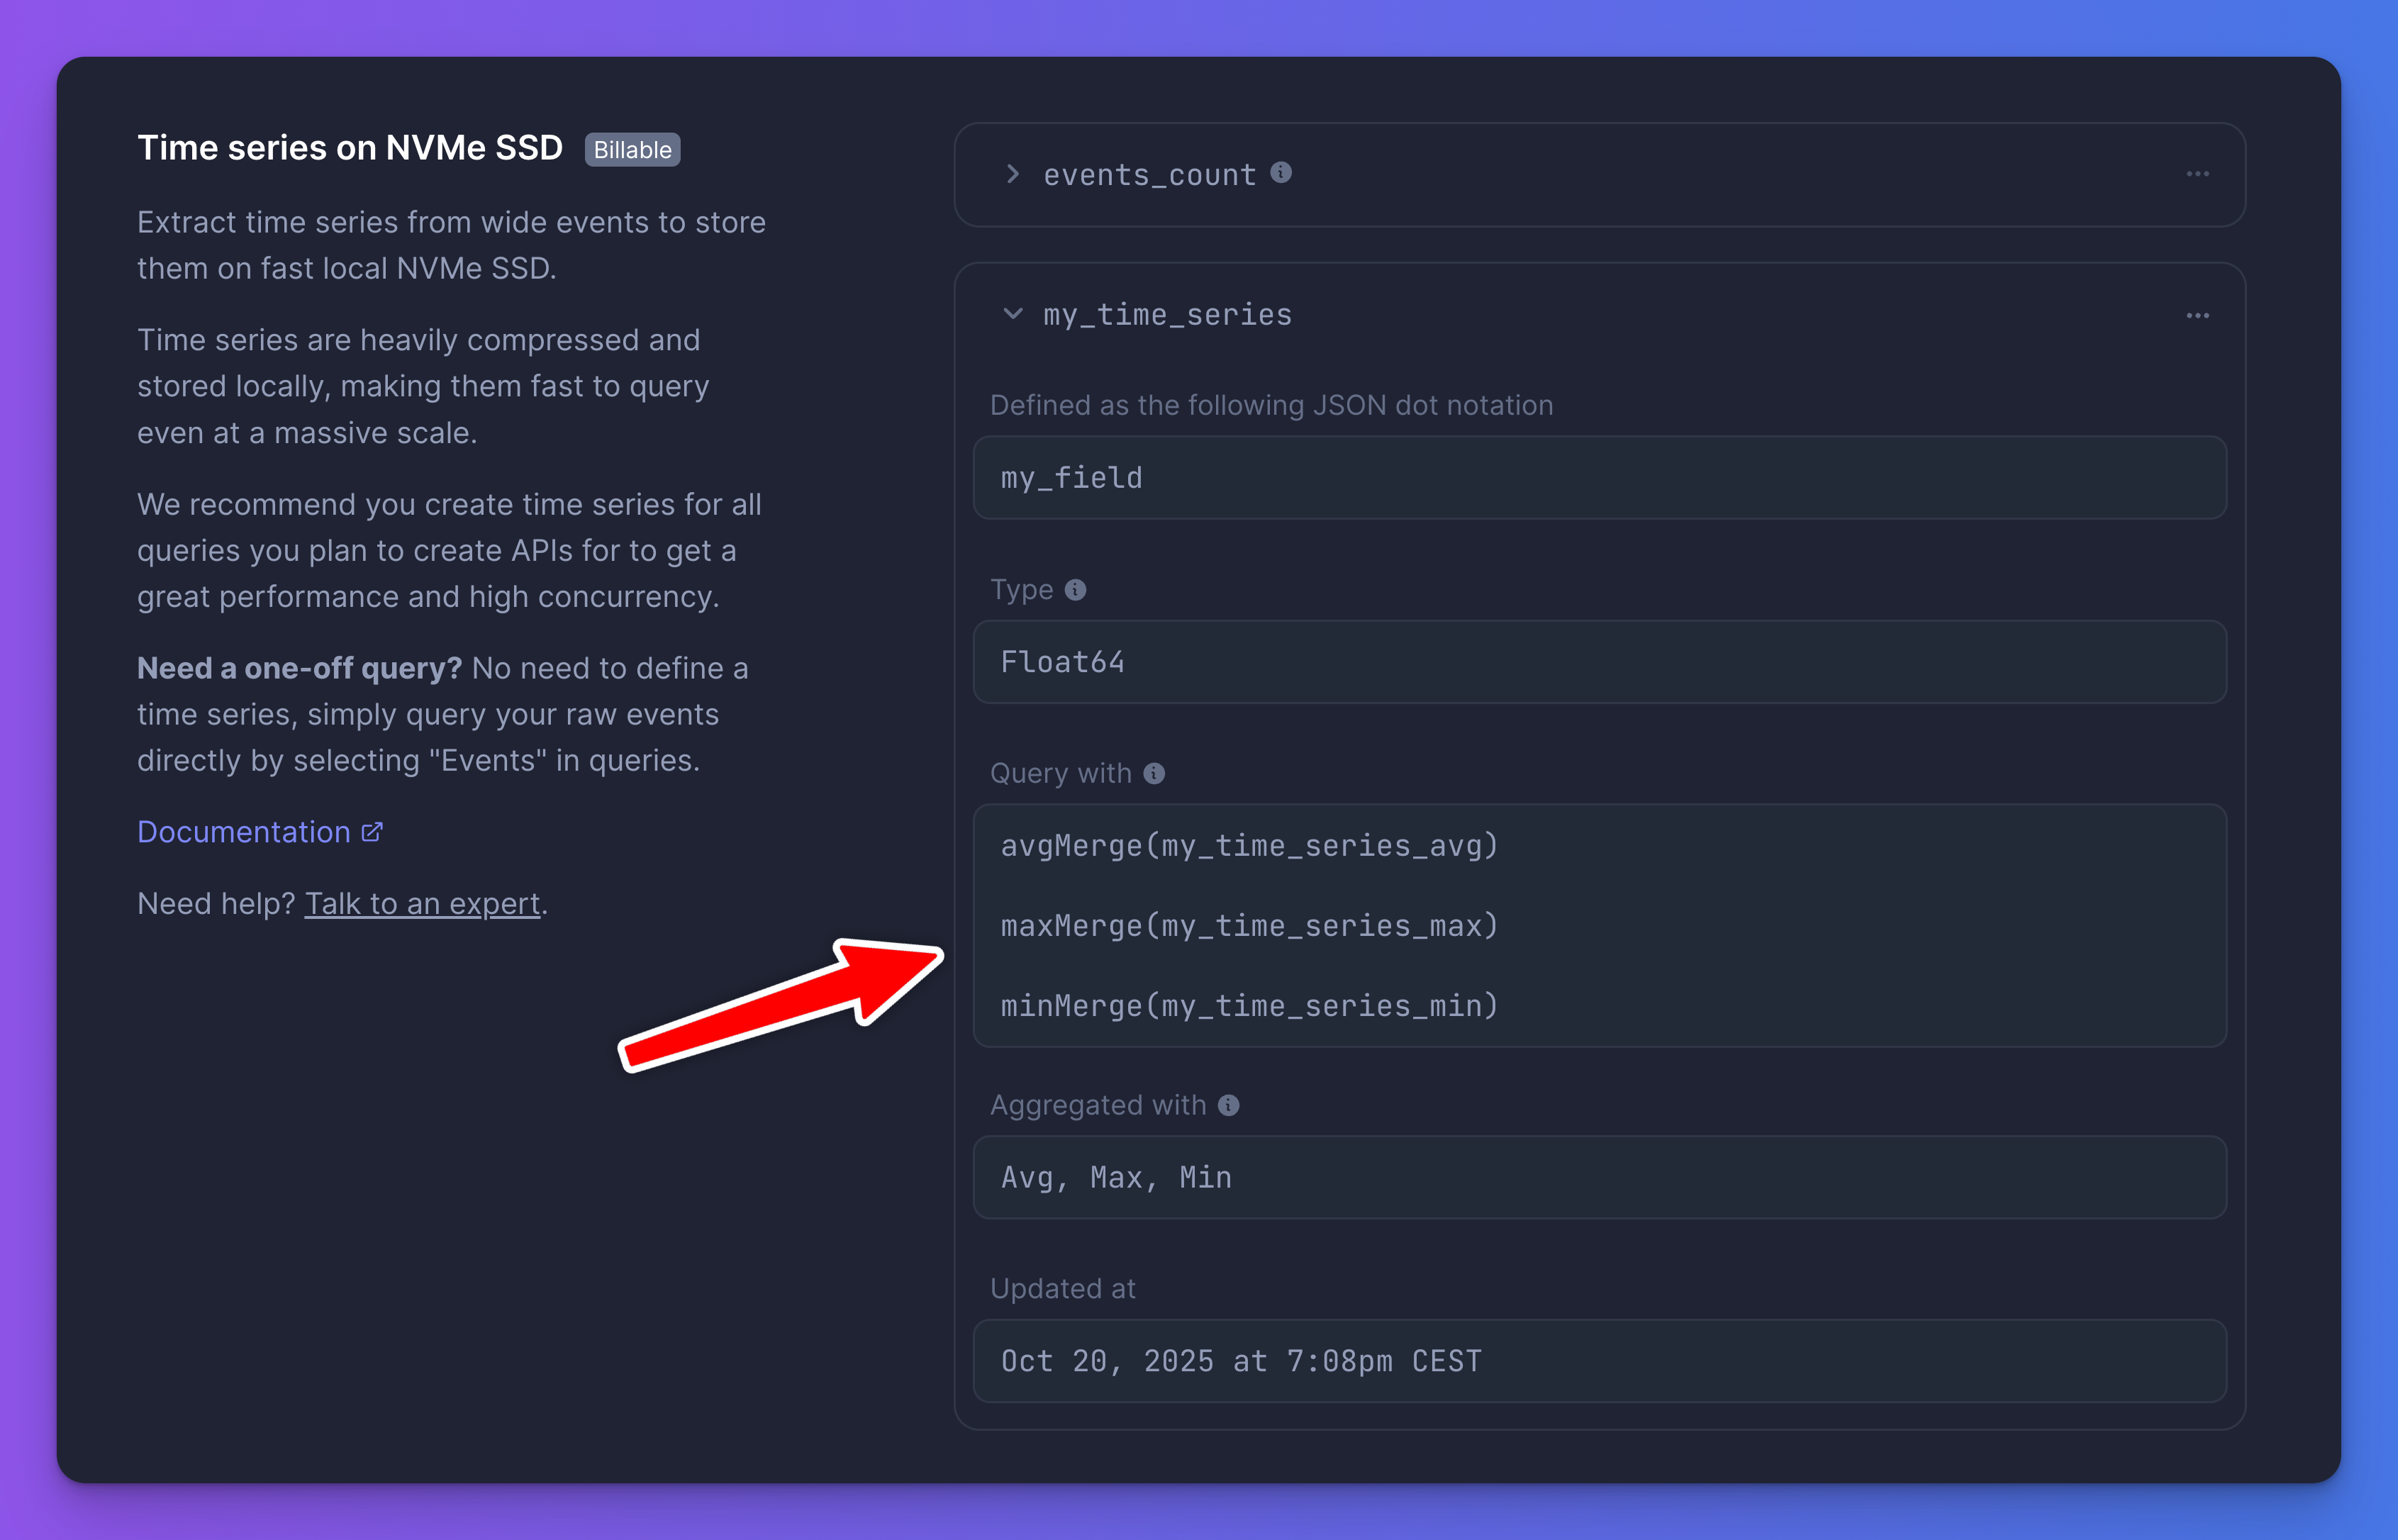Image resolution: width=2398 pixels, height=1540 pixels.
Task: Open three-dot menu for my_time_series
Action: pos(2197,316)
